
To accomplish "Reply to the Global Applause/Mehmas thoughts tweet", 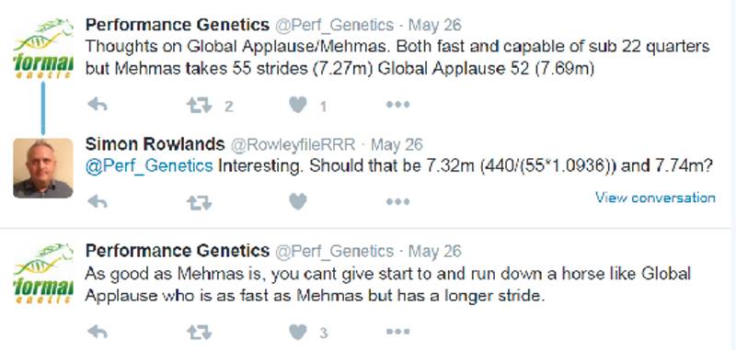I will [98, 105].
